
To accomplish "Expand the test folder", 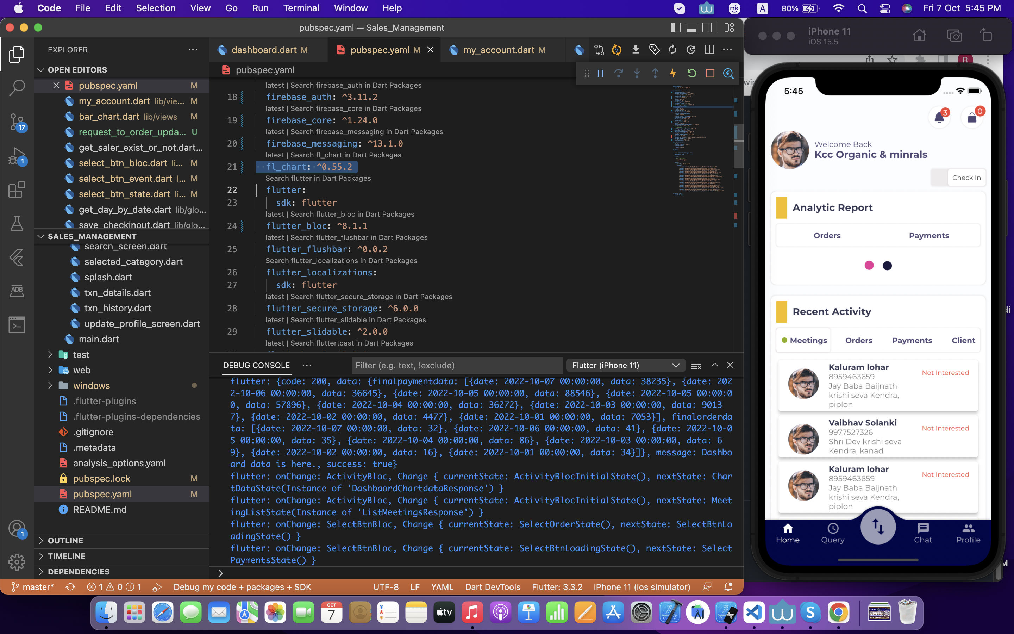I will pyautogui.click(x=81, y=355).
